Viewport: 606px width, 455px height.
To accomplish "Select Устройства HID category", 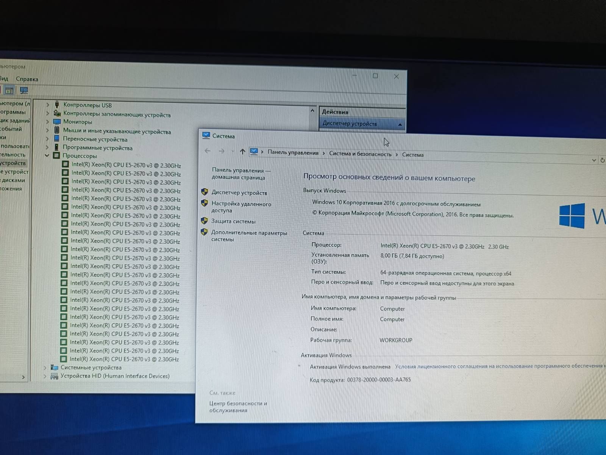I will 115,376.
